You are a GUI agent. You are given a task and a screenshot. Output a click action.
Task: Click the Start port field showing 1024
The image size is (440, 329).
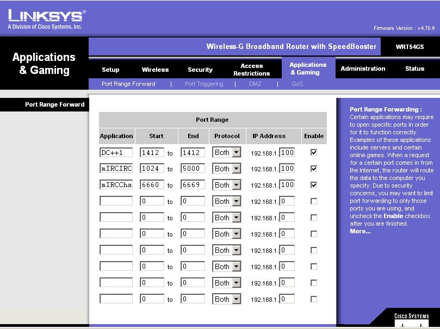coord(152,169)
